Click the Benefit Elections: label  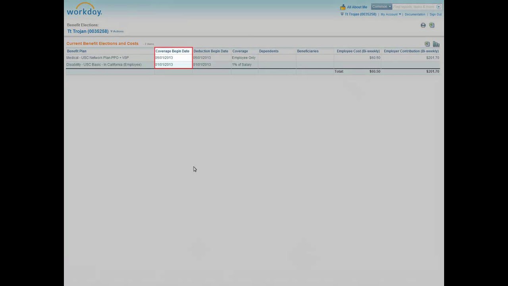click(x=83, y=25)
